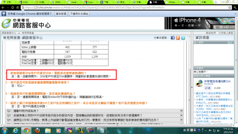Viewport: 238px width, 134px height.
Task: Open the Windows Start menu
Action: pyautogui.click(x=4, y=131)
